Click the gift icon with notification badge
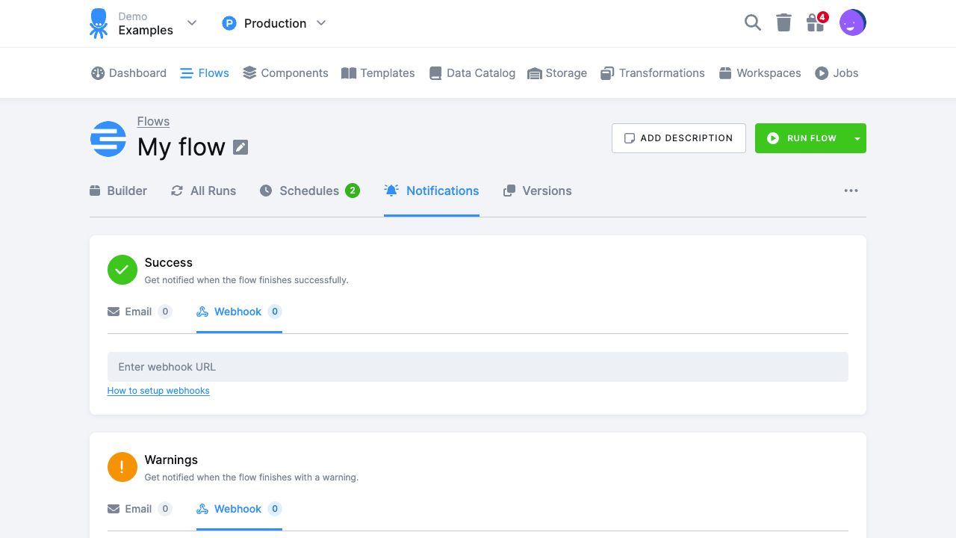The image size is (956, 538). pos(815,23)
